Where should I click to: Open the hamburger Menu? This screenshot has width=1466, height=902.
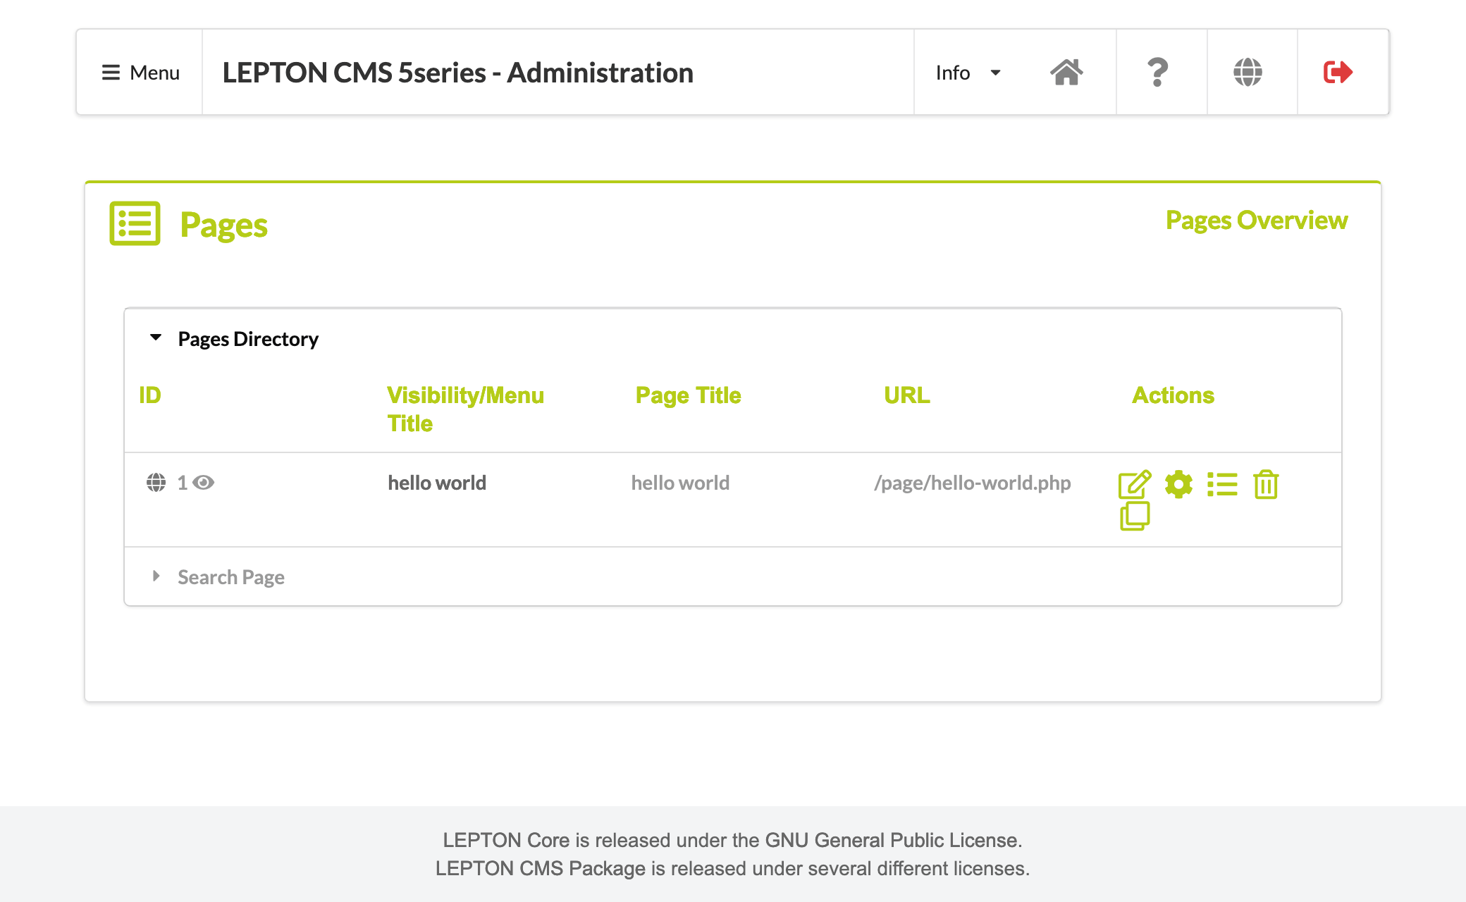tap(140, 73)
